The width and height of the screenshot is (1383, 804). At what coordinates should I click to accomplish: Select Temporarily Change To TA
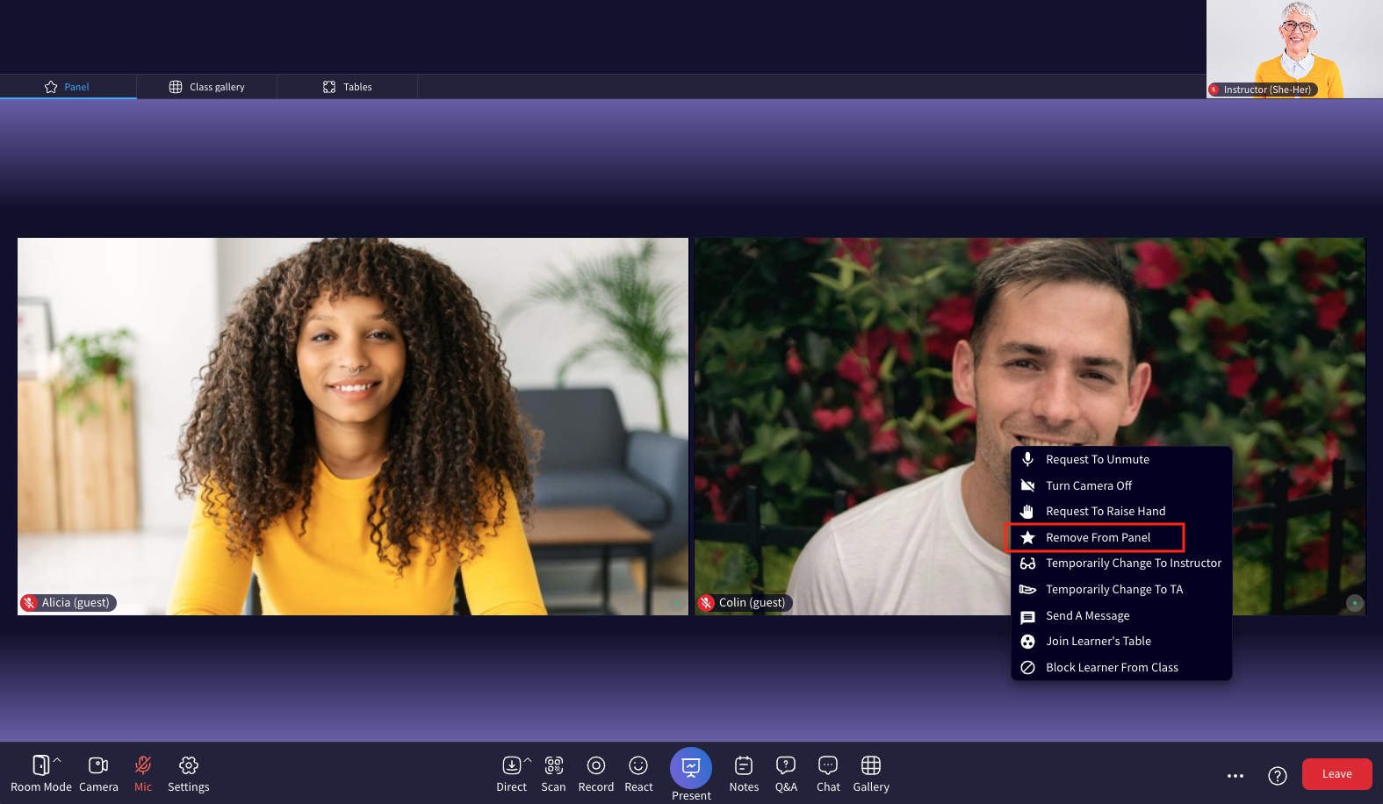pyautogui.click(x=1121, y=589)
